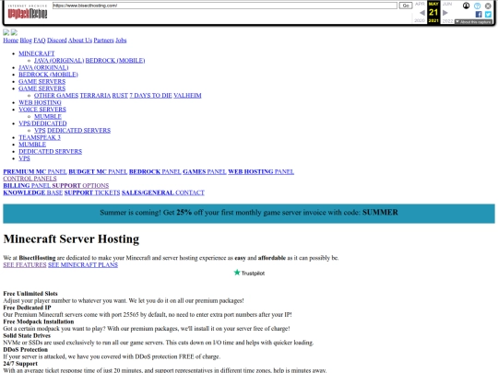Click the Free Dedicated IP text

point(27,308)
